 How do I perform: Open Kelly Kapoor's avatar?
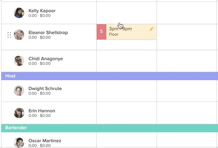pyautogui.click(x=19, y=13)
